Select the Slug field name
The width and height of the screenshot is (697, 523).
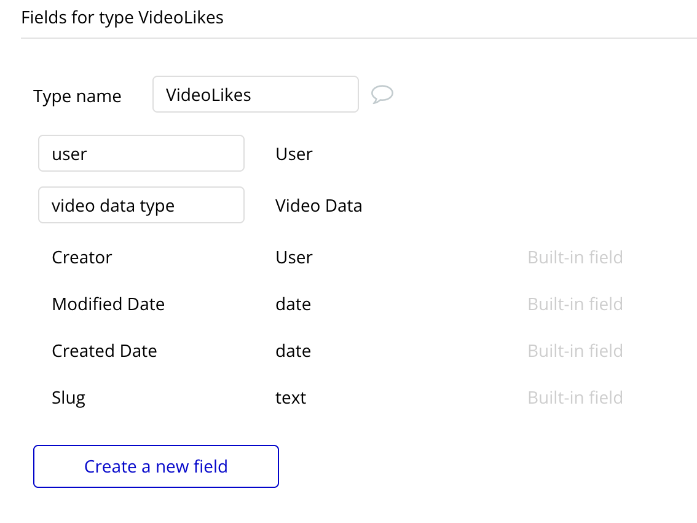coord(68,397)
